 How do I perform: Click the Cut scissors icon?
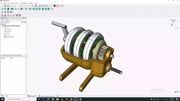[x=14, y=6]
